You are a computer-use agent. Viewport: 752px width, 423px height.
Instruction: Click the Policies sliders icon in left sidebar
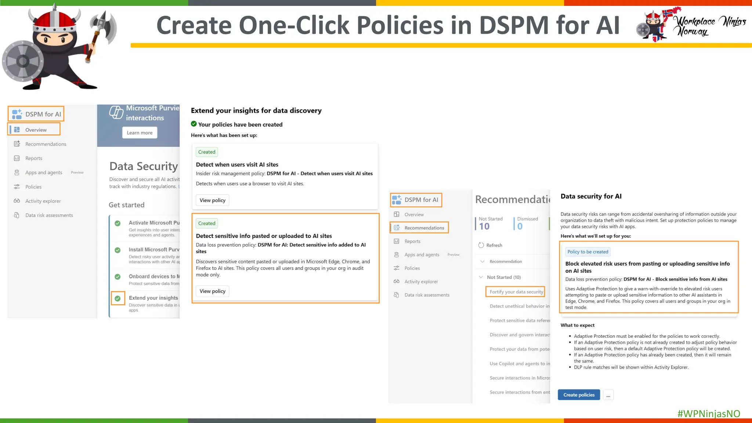tap(17, 187)
